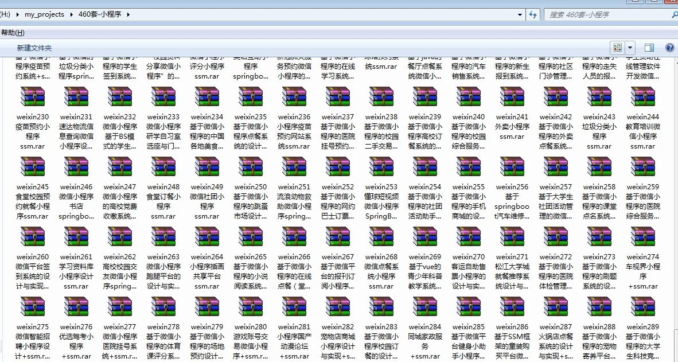Select the weixin265 rar archive icon
Image resolution: width=678 pixels, height=362 pixels.
pyautogui.click(x=251, y=236)
